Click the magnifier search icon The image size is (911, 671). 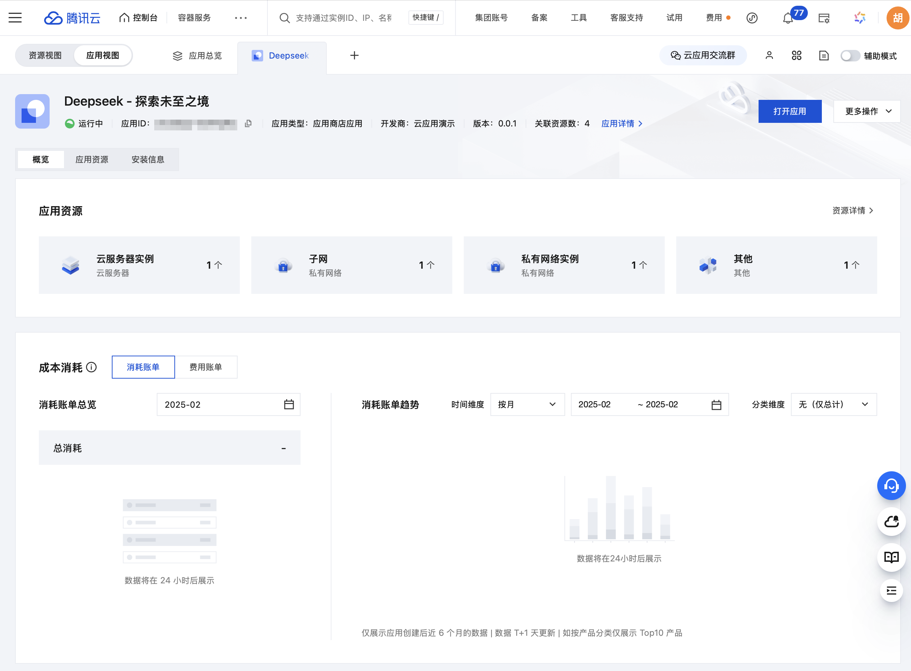285,18
